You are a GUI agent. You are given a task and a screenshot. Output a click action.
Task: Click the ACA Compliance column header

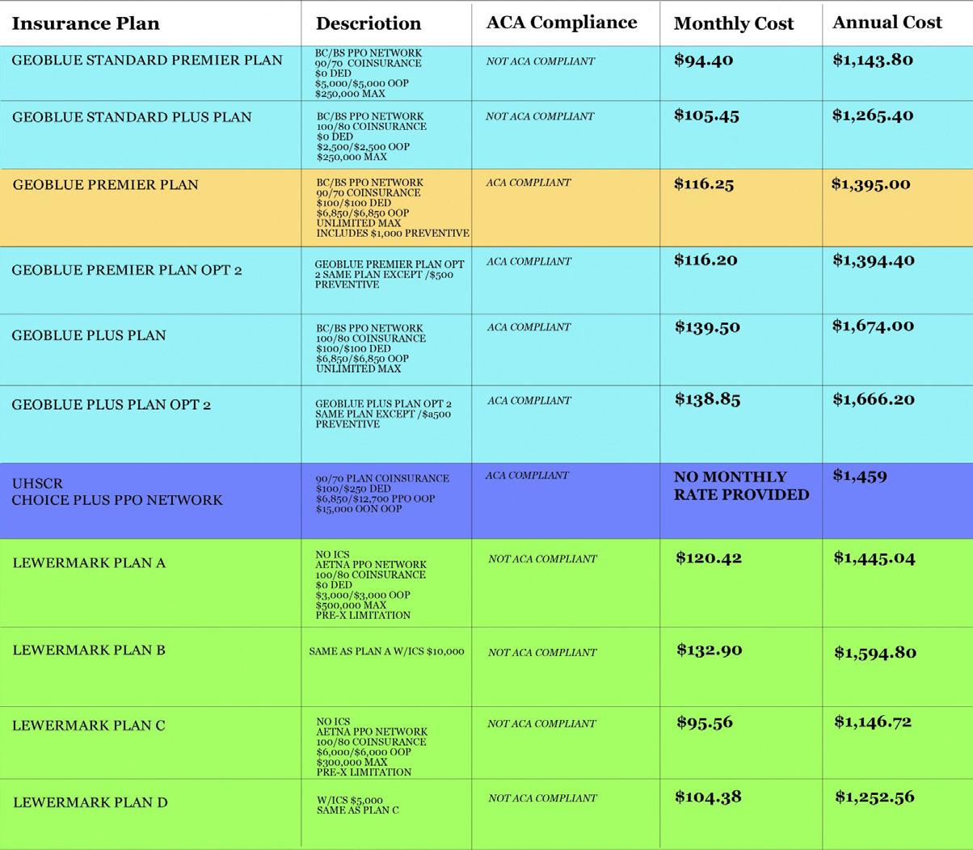562,23
